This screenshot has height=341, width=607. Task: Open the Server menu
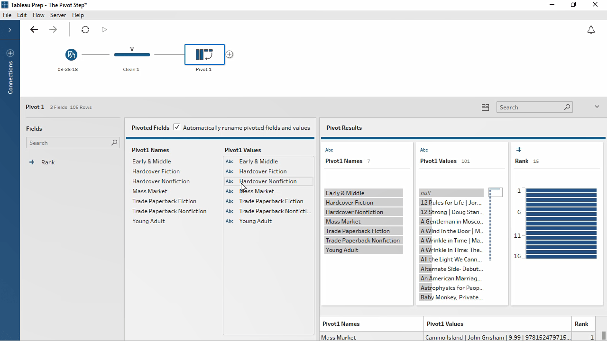pyautogui.click(x=58, y=15)
